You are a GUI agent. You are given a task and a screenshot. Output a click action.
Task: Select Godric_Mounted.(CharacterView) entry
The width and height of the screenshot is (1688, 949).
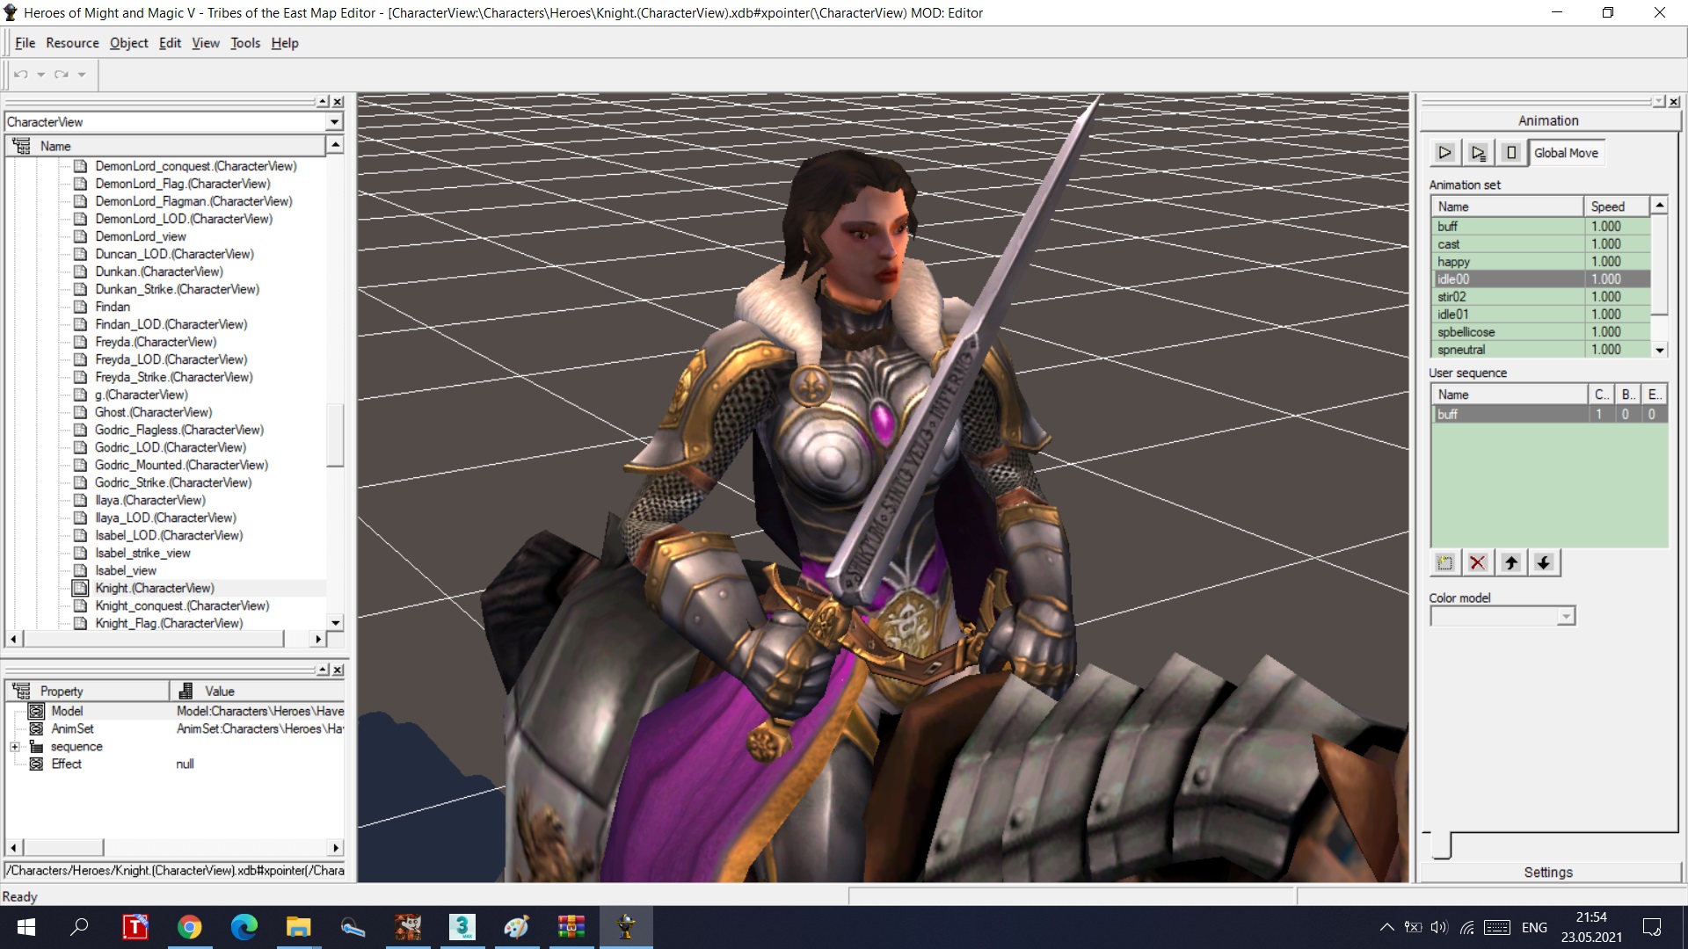pyautogui.click(x=181, y=465)
